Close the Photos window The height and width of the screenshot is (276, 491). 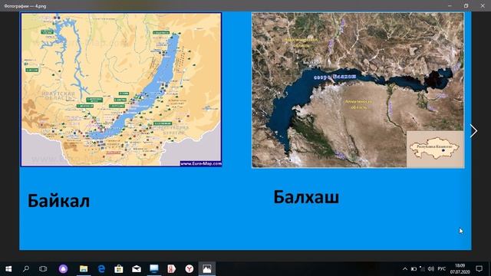click(483, 5)
